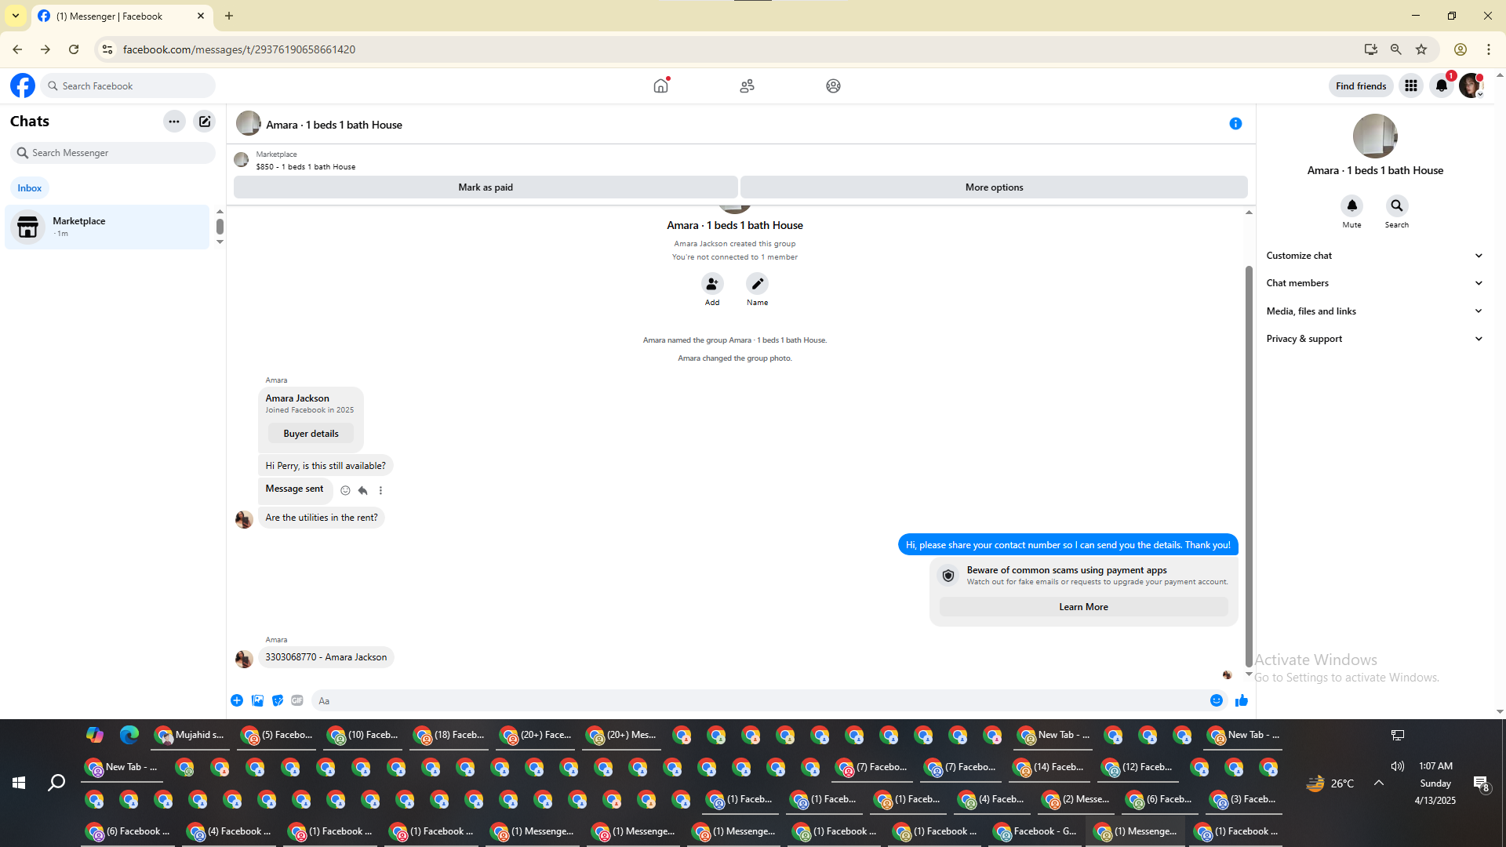1506x847 pixels.
Task: Open Buyer details
Action: pos(311,434)
